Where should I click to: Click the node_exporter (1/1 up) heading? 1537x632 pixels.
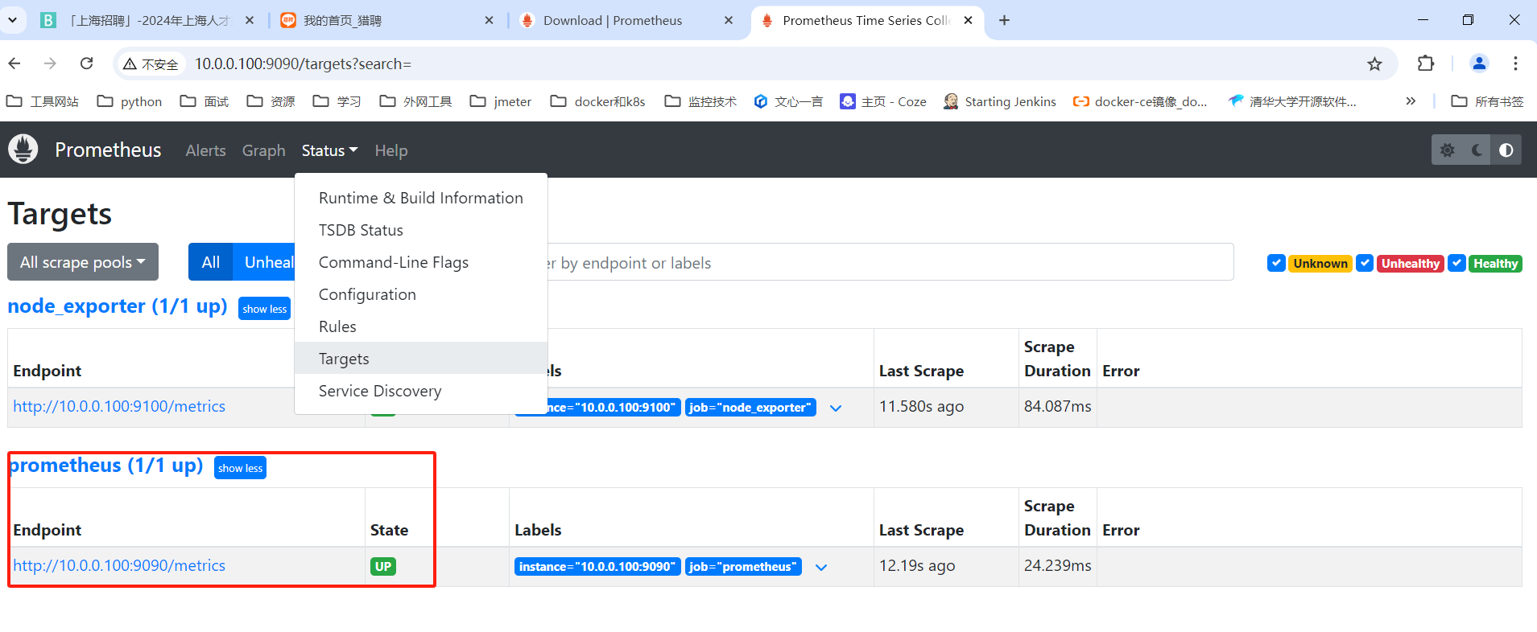click(118, 306)
